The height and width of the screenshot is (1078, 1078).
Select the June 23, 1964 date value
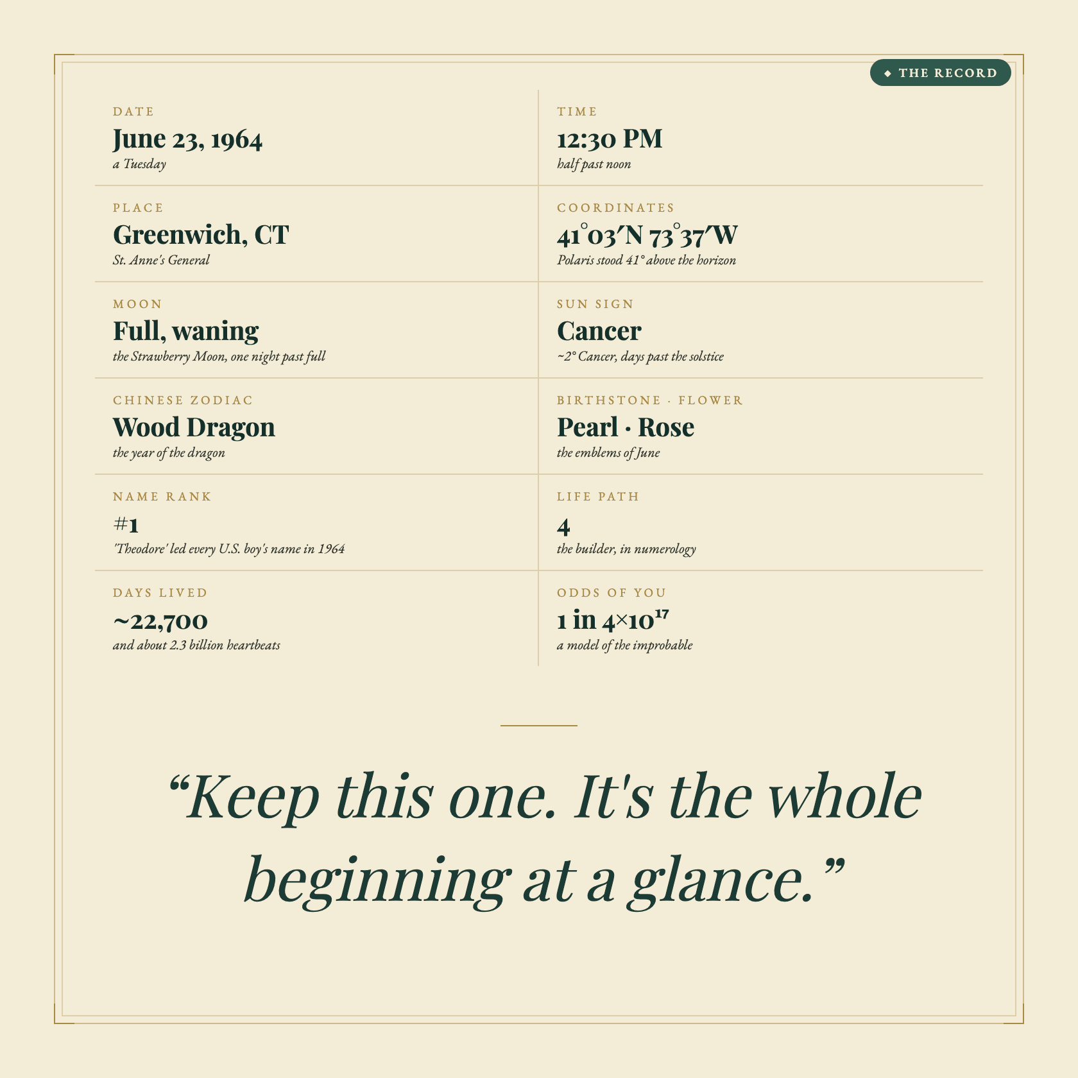187,139
